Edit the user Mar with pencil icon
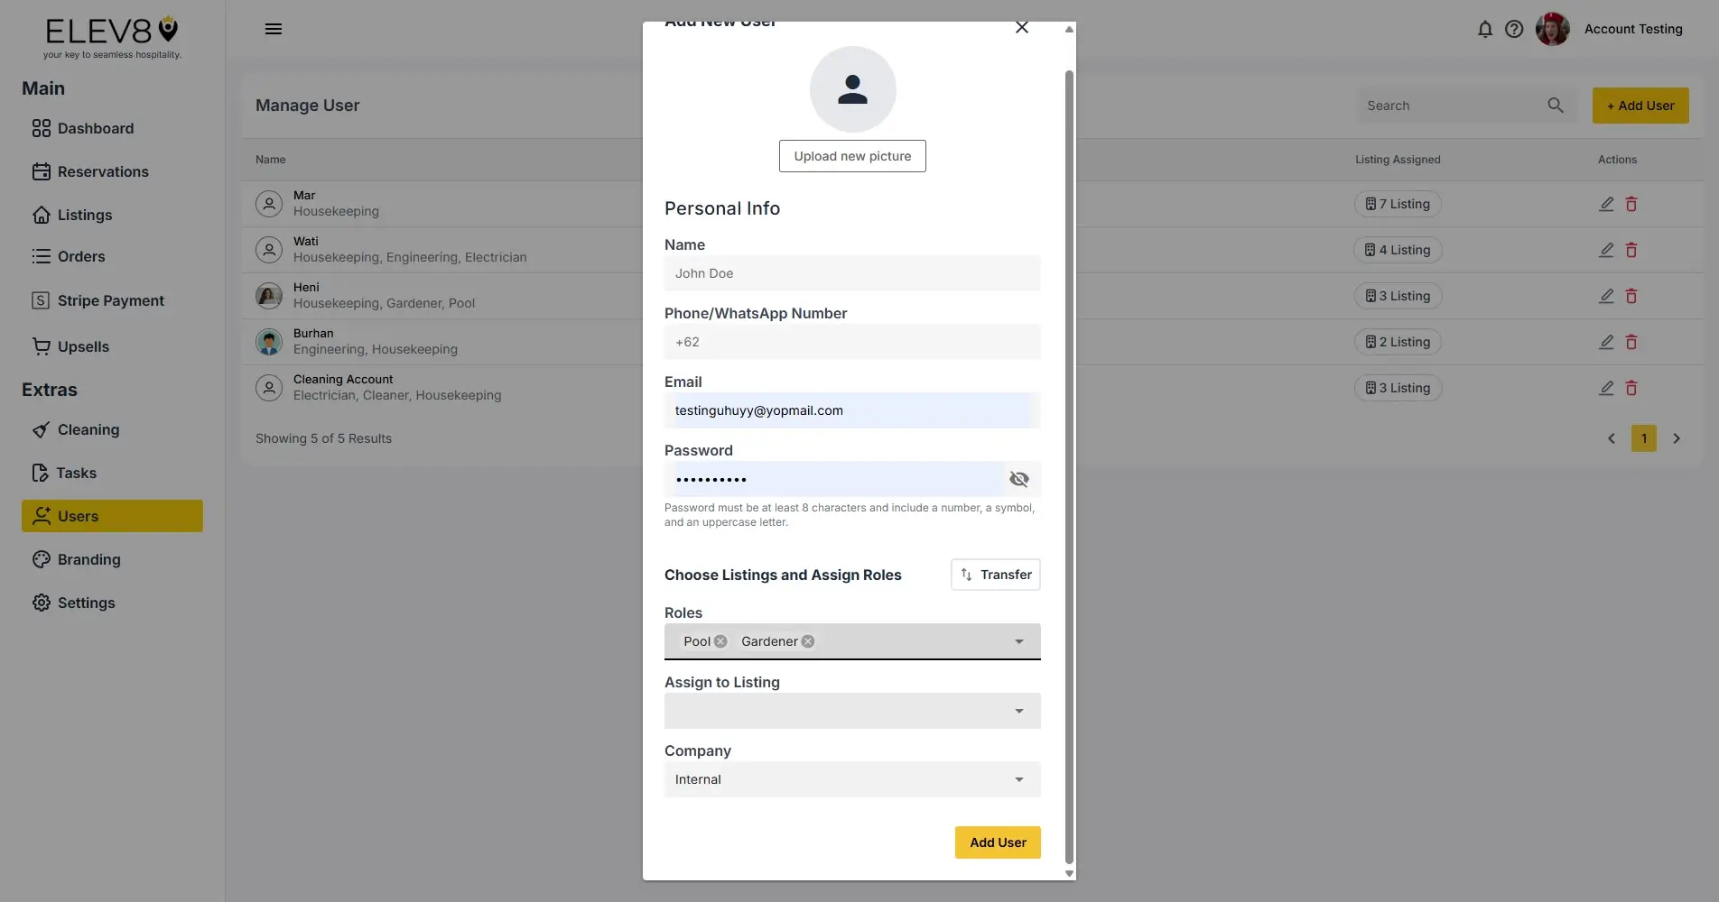 1605,204
